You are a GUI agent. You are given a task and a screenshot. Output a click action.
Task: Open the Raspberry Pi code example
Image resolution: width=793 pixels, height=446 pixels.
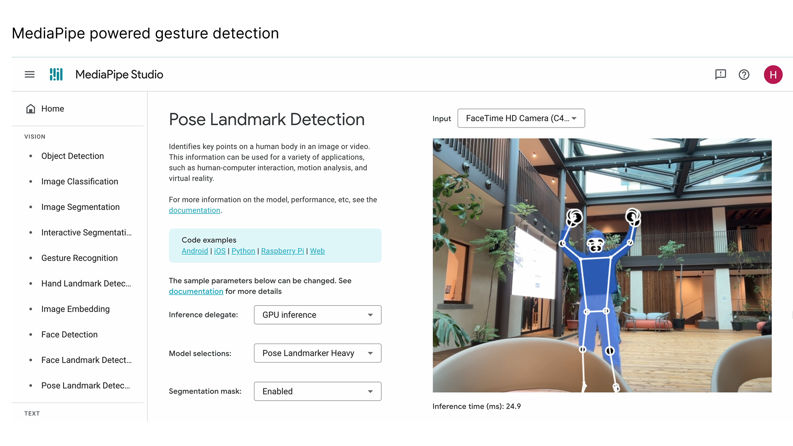coord(283,251)
